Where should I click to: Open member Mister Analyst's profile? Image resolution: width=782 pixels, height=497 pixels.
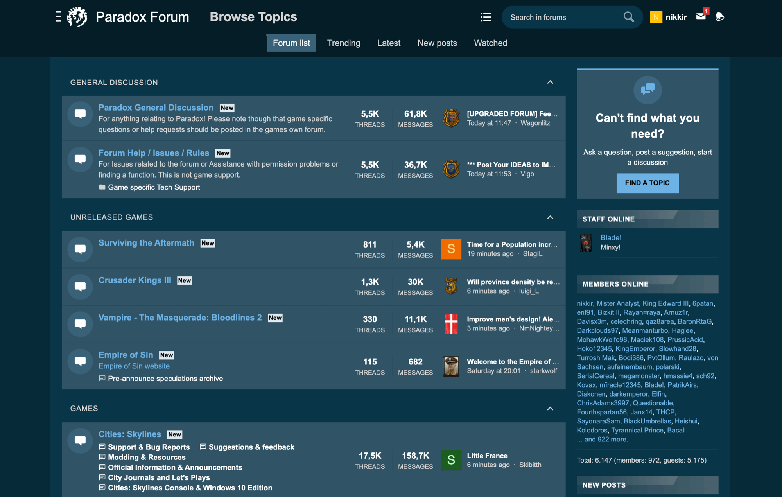[618, 303]
